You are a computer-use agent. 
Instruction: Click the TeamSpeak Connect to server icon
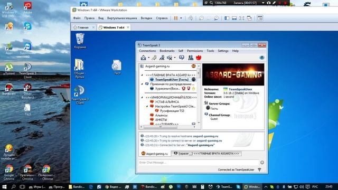(143, 58)
